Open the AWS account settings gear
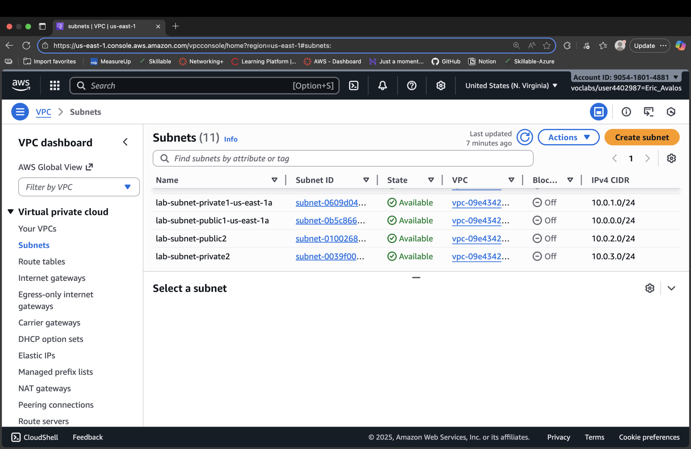This screenshot has width=691, height=449. [x=441, y=85]
